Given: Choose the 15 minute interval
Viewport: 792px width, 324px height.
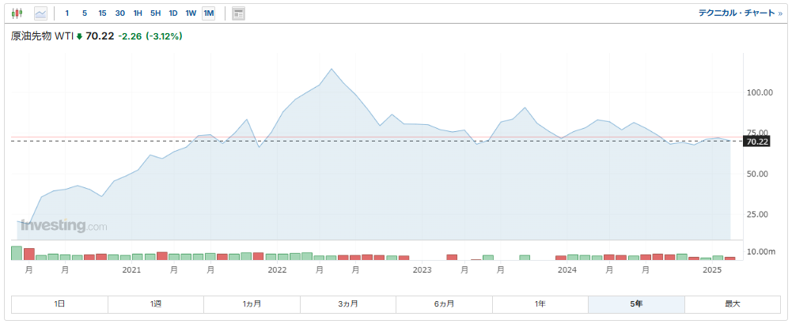Looking at the screenshot, I should point(102,13).
